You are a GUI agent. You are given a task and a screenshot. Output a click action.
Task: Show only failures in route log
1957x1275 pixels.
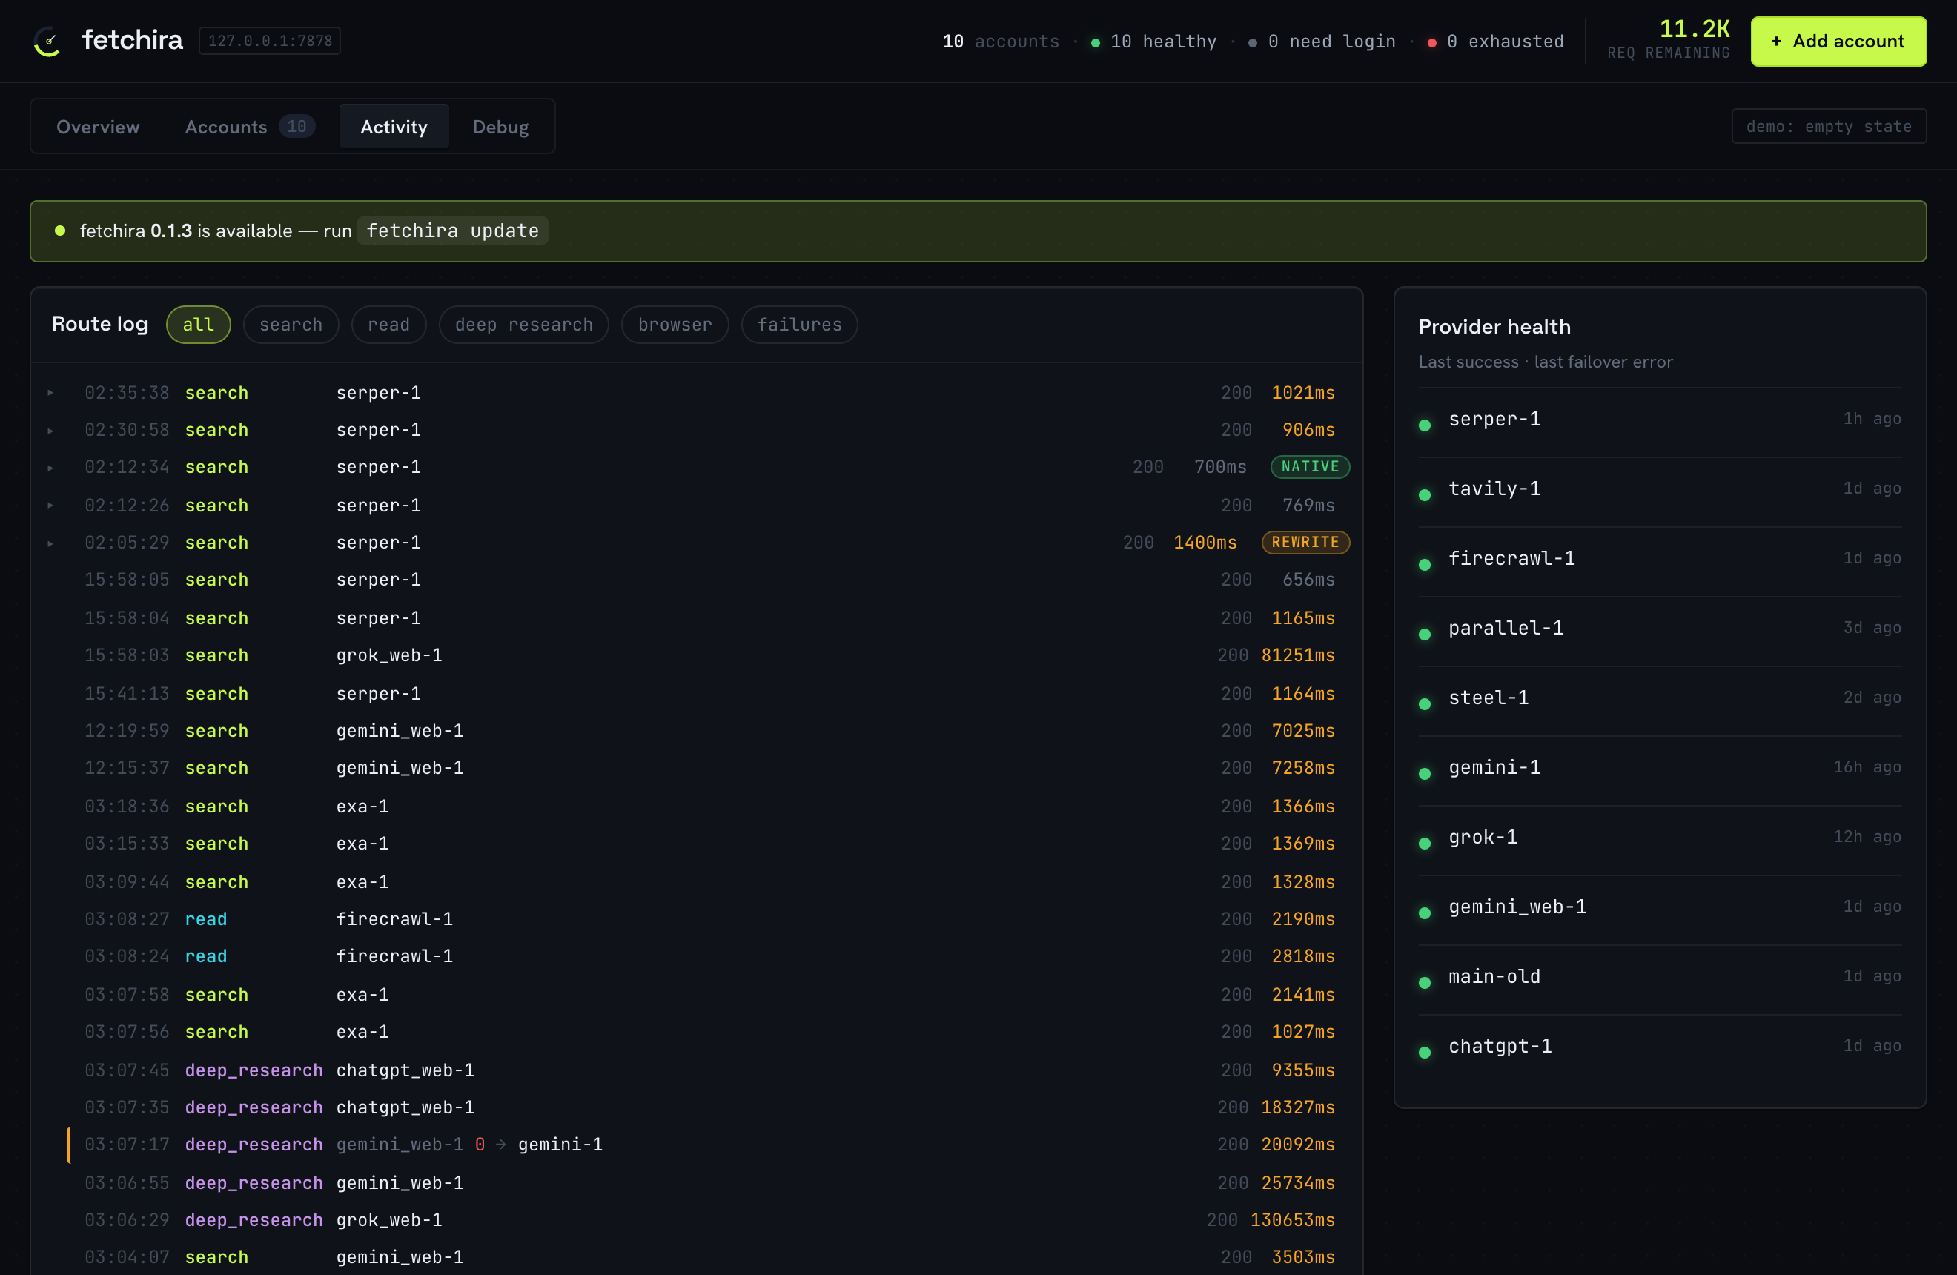click(799, 325)
